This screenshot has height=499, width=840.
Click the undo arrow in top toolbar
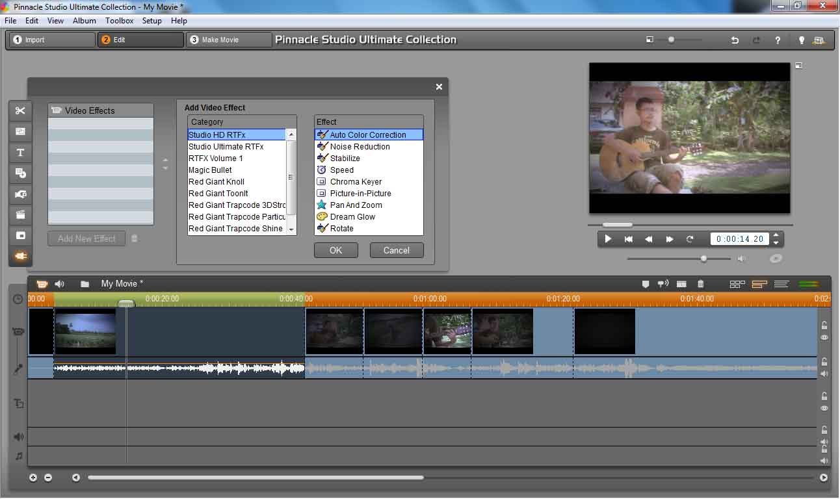pyautogui.click(x=735, y=40)
